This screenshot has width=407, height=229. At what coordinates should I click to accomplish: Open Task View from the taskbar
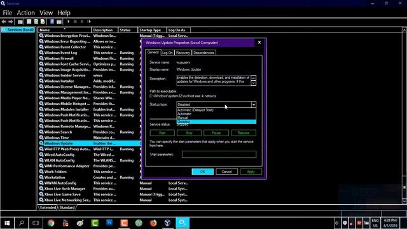[x=36, y=223]
